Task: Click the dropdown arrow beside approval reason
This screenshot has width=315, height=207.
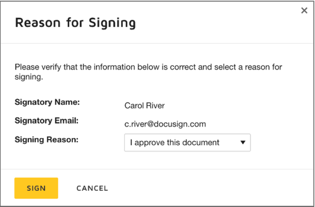Action: coord(243,142)
